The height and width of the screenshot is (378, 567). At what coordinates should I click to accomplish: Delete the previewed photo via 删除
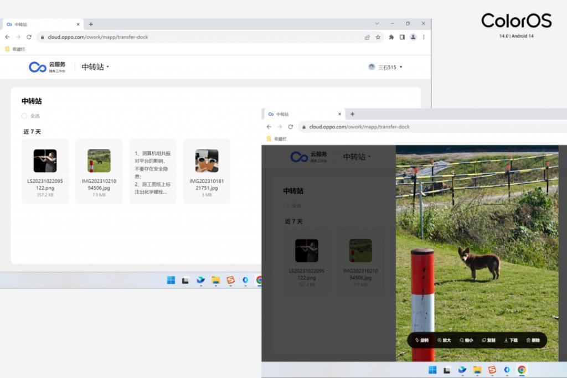pyautogui.click(x=533, y=340)
